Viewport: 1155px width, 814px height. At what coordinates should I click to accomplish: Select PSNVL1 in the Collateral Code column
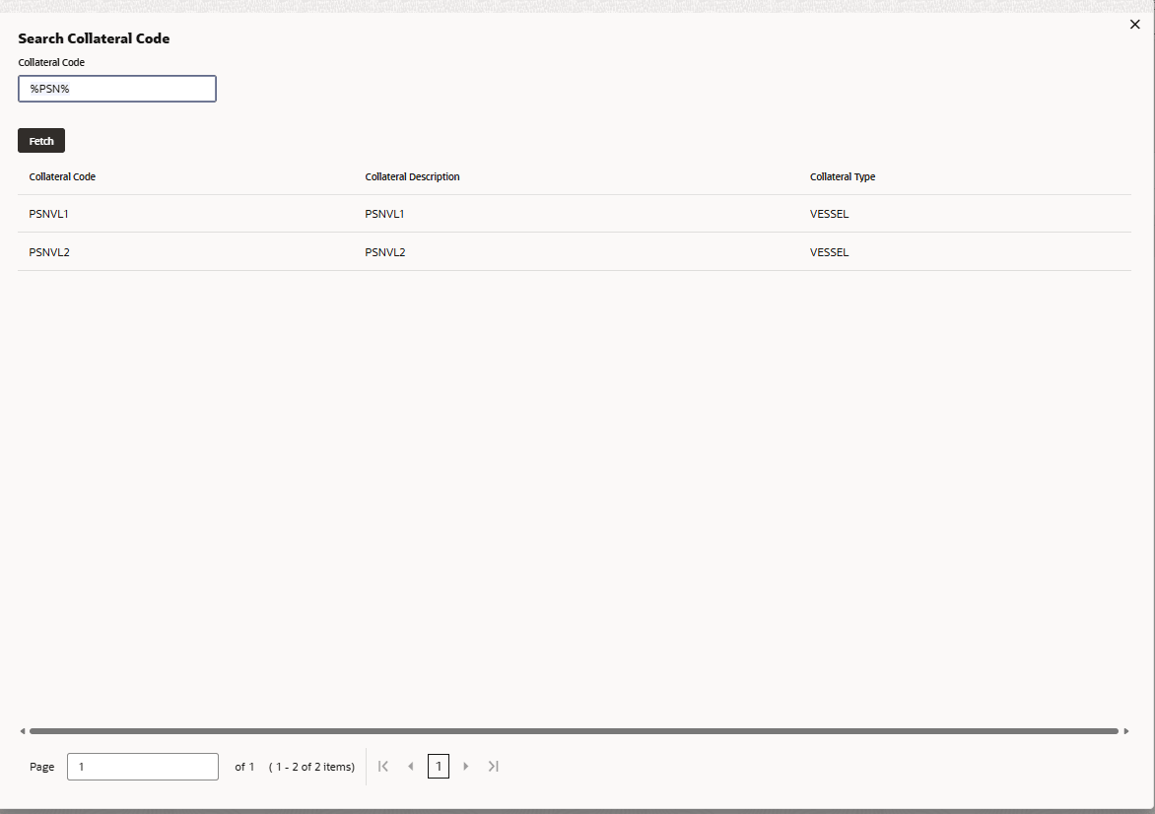[x=48, y=214]
